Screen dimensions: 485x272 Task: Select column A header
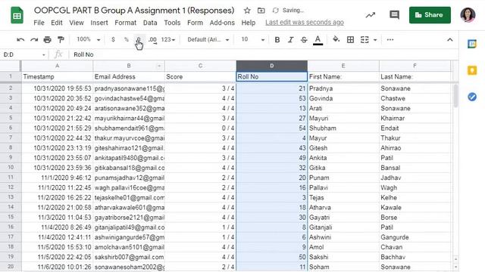click(x=58, y=66)
